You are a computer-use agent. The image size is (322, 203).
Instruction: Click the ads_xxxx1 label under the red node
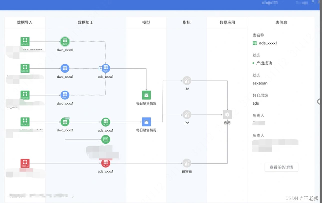tap(106, 171)
